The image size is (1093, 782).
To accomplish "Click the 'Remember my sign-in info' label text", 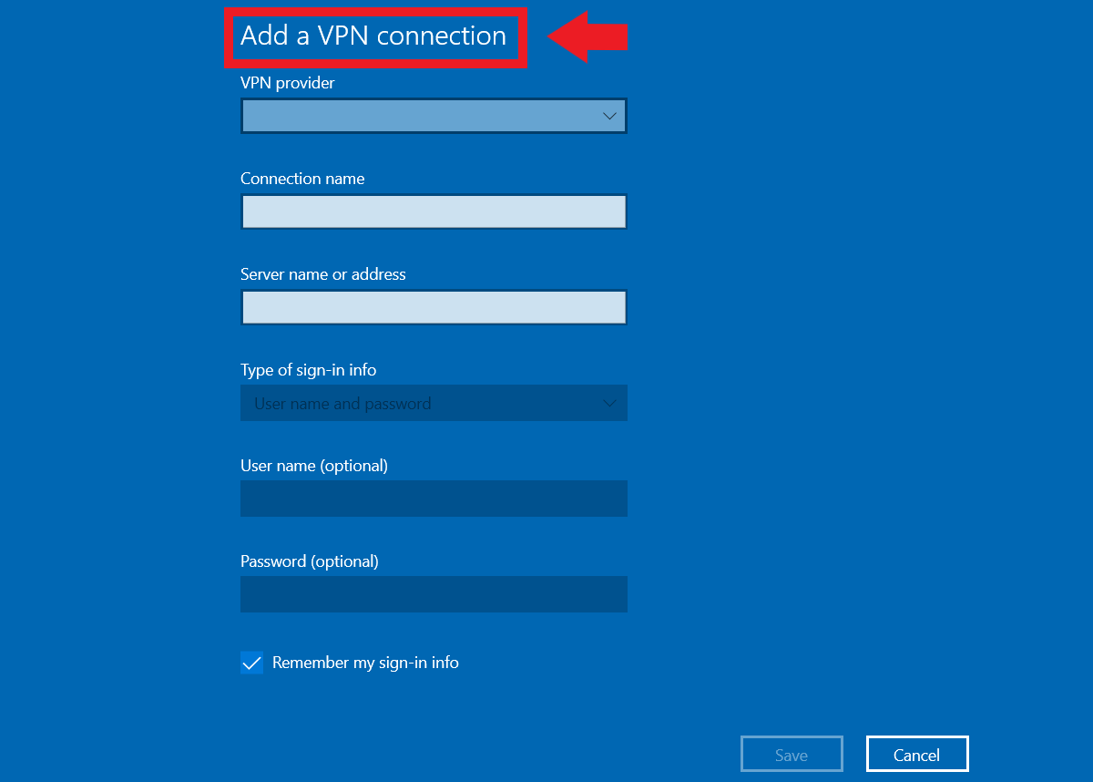I will (x=365, y=663).
